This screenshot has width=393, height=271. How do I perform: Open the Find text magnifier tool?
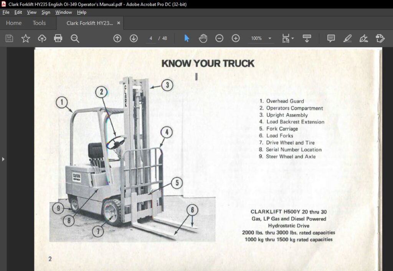point(75,38)
